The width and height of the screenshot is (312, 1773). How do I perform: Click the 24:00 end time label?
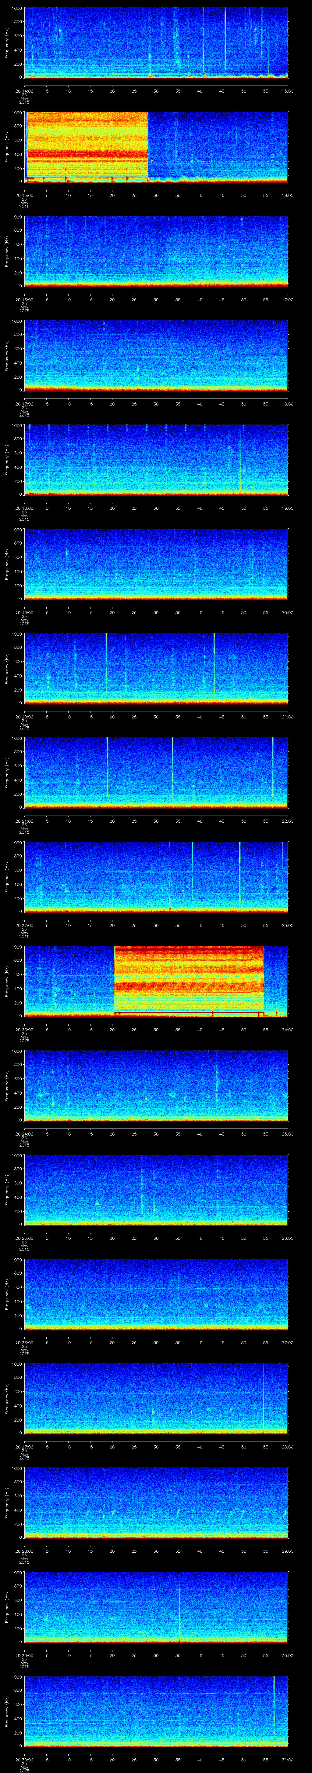287,1029
